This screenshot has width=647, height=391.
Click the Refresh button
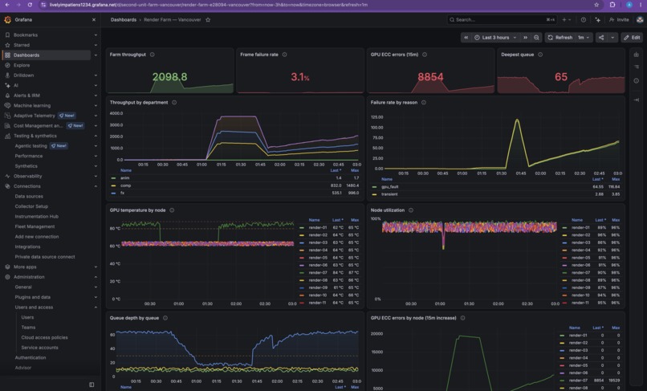(x=560, y=38)
